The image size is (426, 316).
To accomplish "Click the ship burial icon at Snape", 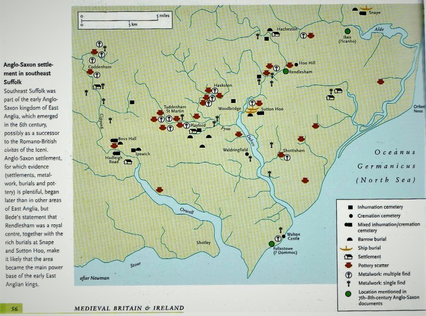I will (362, 9).
